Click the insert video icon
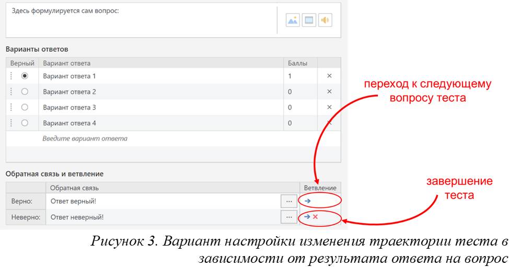509x267 pixels. tap(309, 20)
